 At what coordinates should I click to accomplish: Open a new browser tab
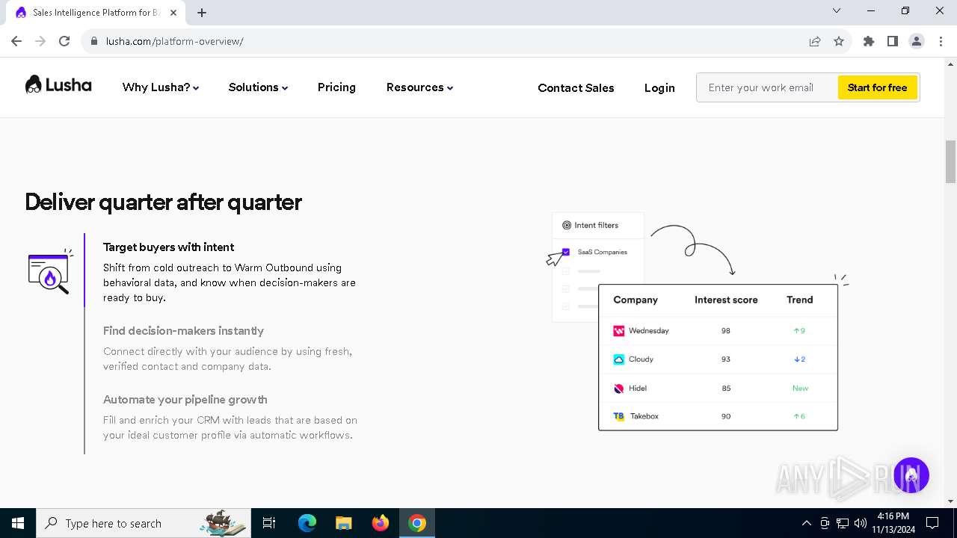tap(202, 13)
